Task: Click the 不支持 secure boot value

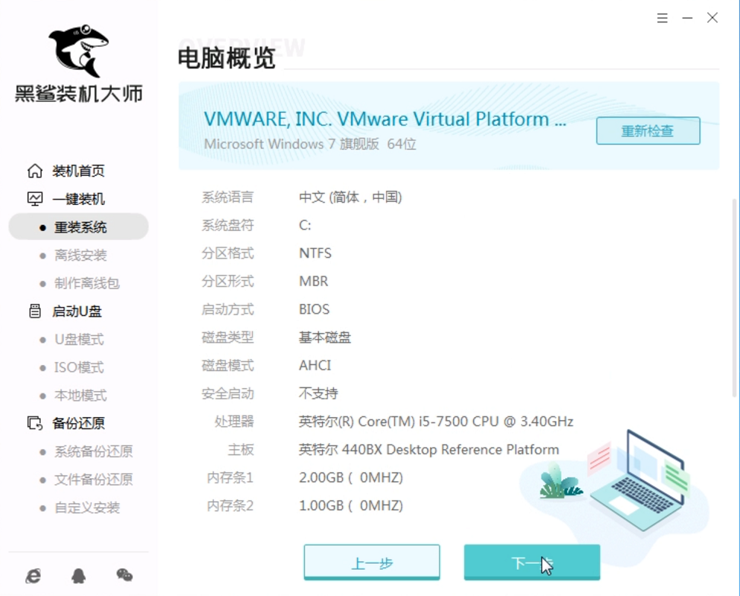Action: [318, 393]
